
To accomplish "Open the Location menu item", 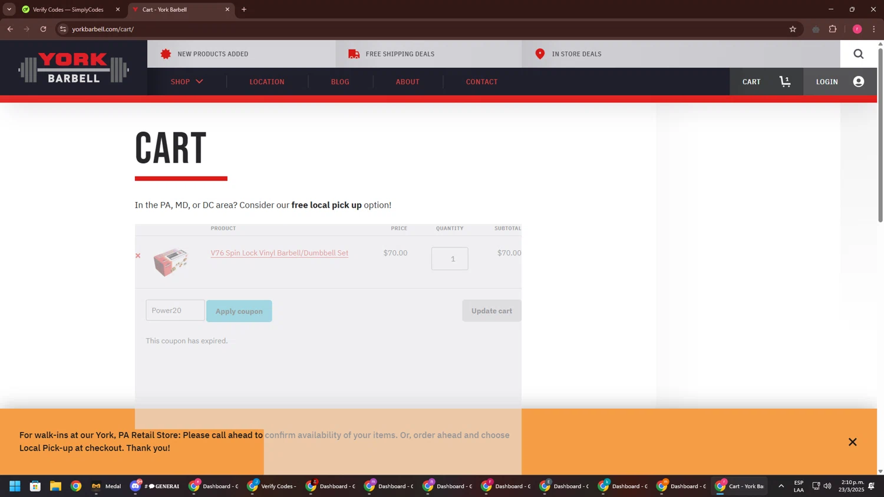I will pyautogui.click(x=267, y=82).
